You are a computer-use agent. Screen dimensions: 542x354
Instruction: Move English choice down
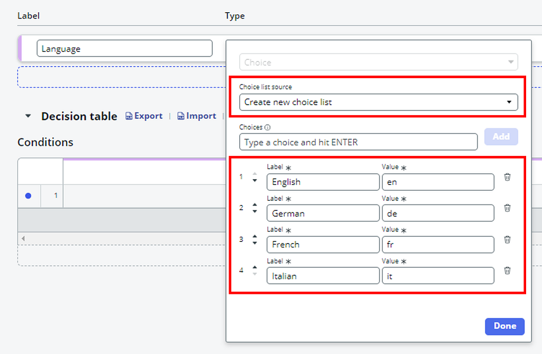pos(255,181)
